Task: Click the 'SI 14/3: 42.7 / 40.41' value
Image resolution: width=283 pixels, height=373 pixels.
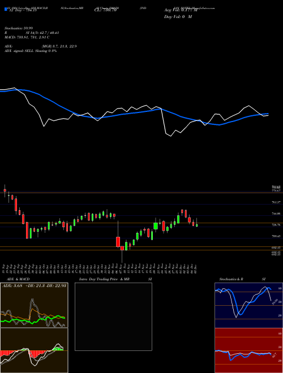Action: [x=42, y=33]
